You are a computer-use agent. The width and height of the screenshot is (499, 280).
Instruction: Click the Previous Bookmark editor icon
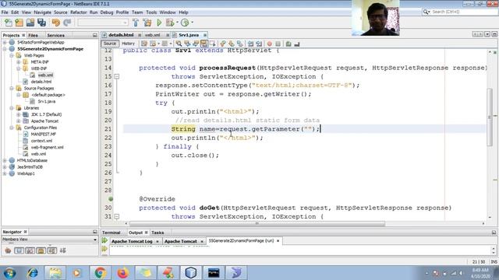tap(223, 44)
